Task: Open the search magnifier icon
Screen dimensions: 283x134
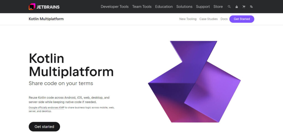Action: tap(229, 7)
